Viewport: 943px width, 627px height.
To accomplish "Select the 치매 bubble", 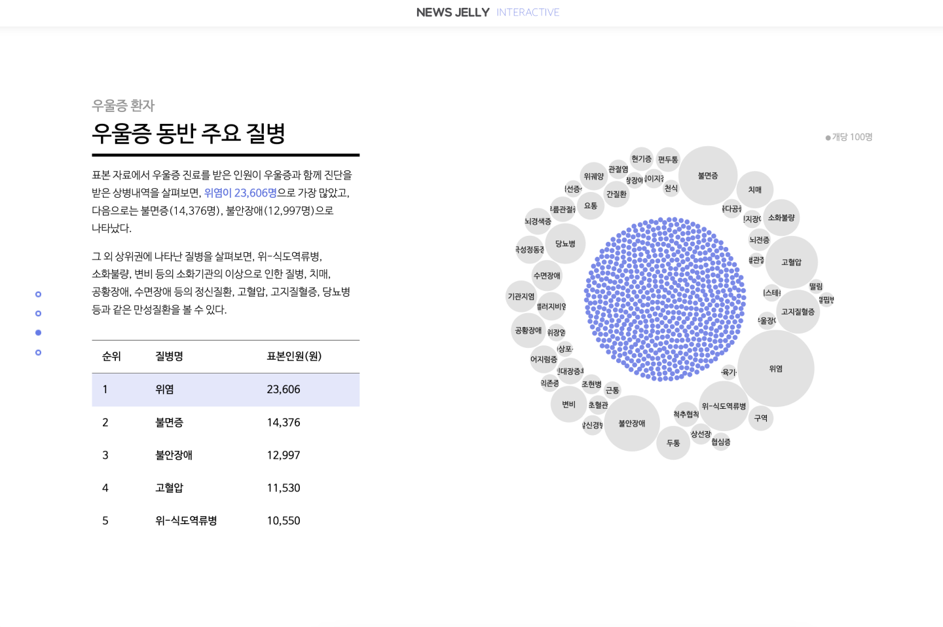I will 755,189.
